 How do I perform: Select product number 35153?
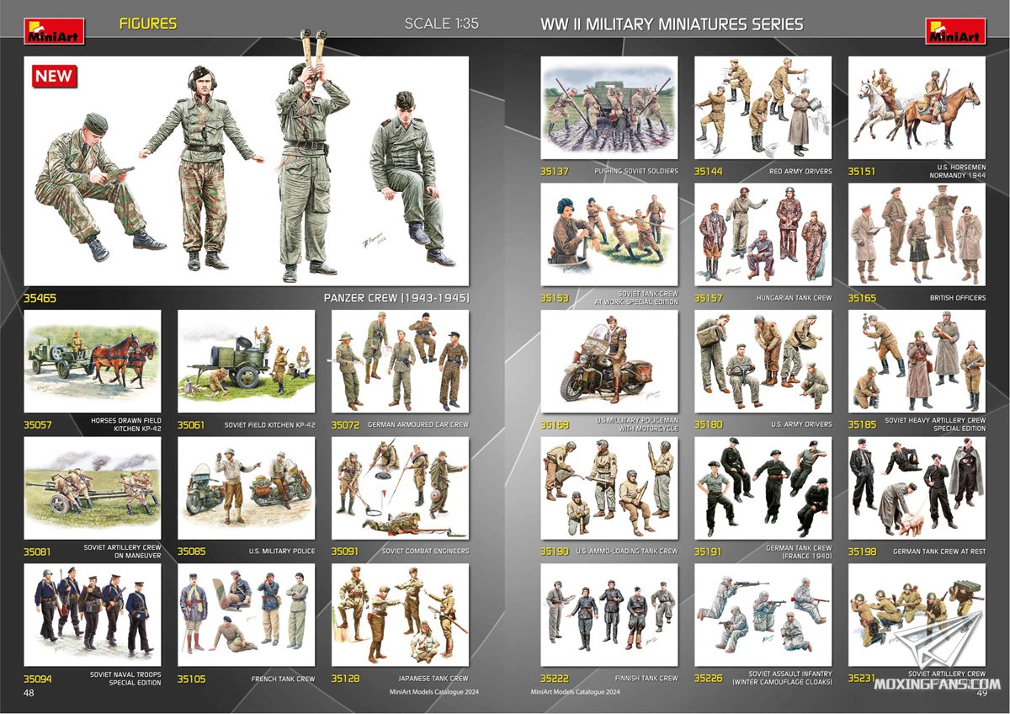[555, 298]
